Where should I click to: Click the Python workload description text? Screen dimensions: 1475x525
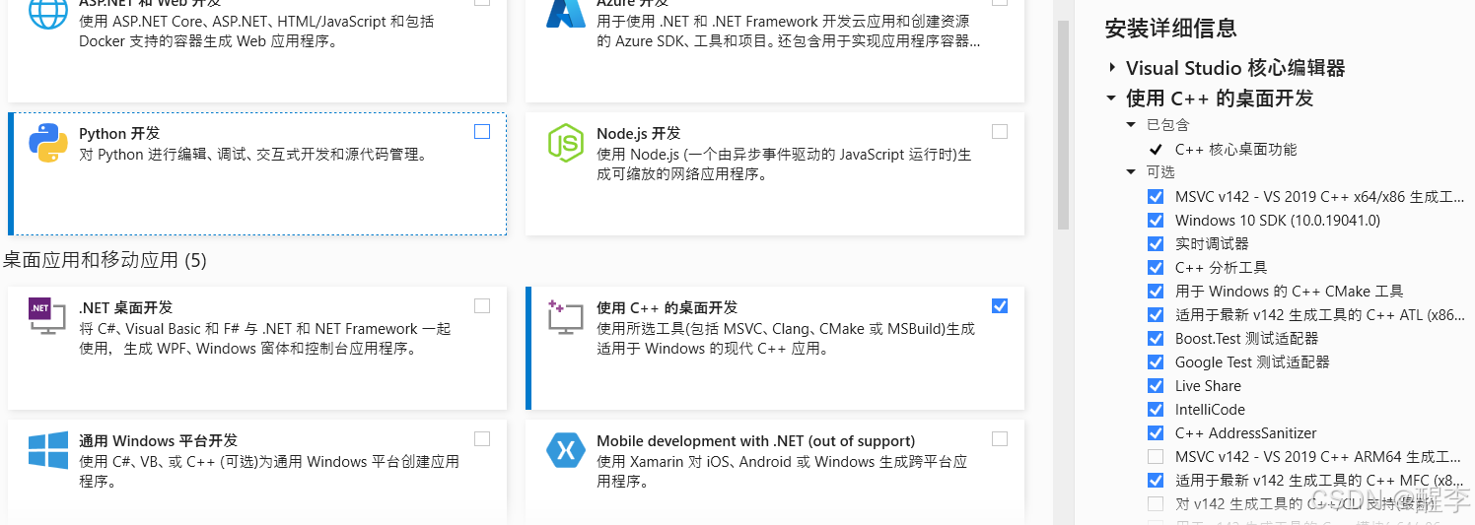coord(252,155)
